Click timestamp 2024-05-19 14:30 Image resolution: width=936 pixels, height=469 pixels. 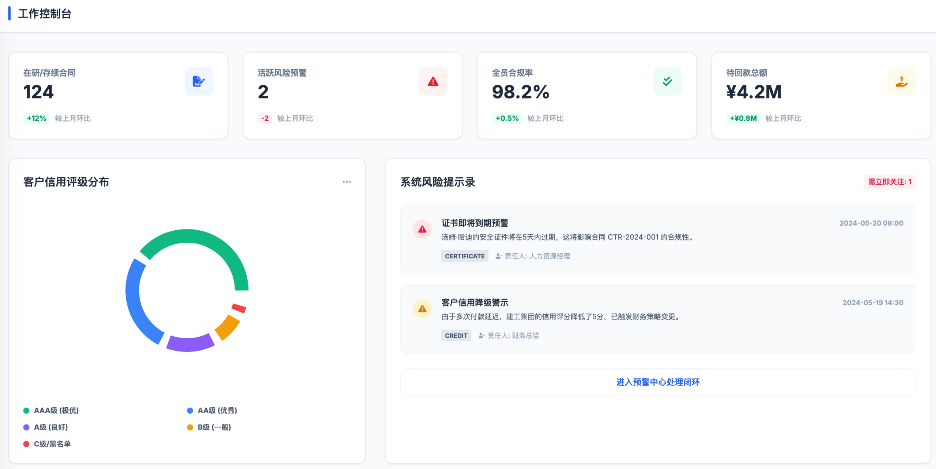tap(873, 303)
